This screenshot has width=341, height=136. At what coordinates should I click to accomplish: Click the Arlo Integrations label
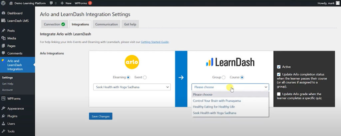[x=52, y=53]
